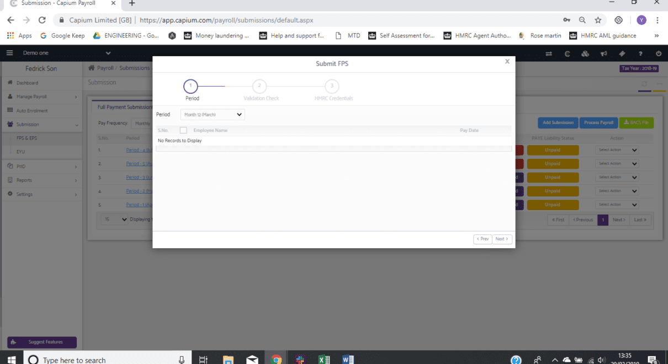Viewport: 668px width, 364px height.
Task: Click the ticket icon in header
Action: click(x=622, y=53)
